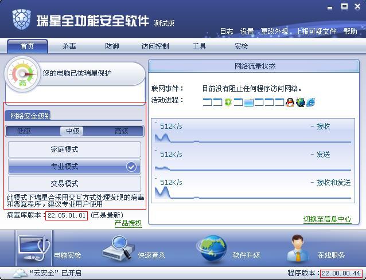
Task: Open the 访问控制 tab
Action: 155,46
